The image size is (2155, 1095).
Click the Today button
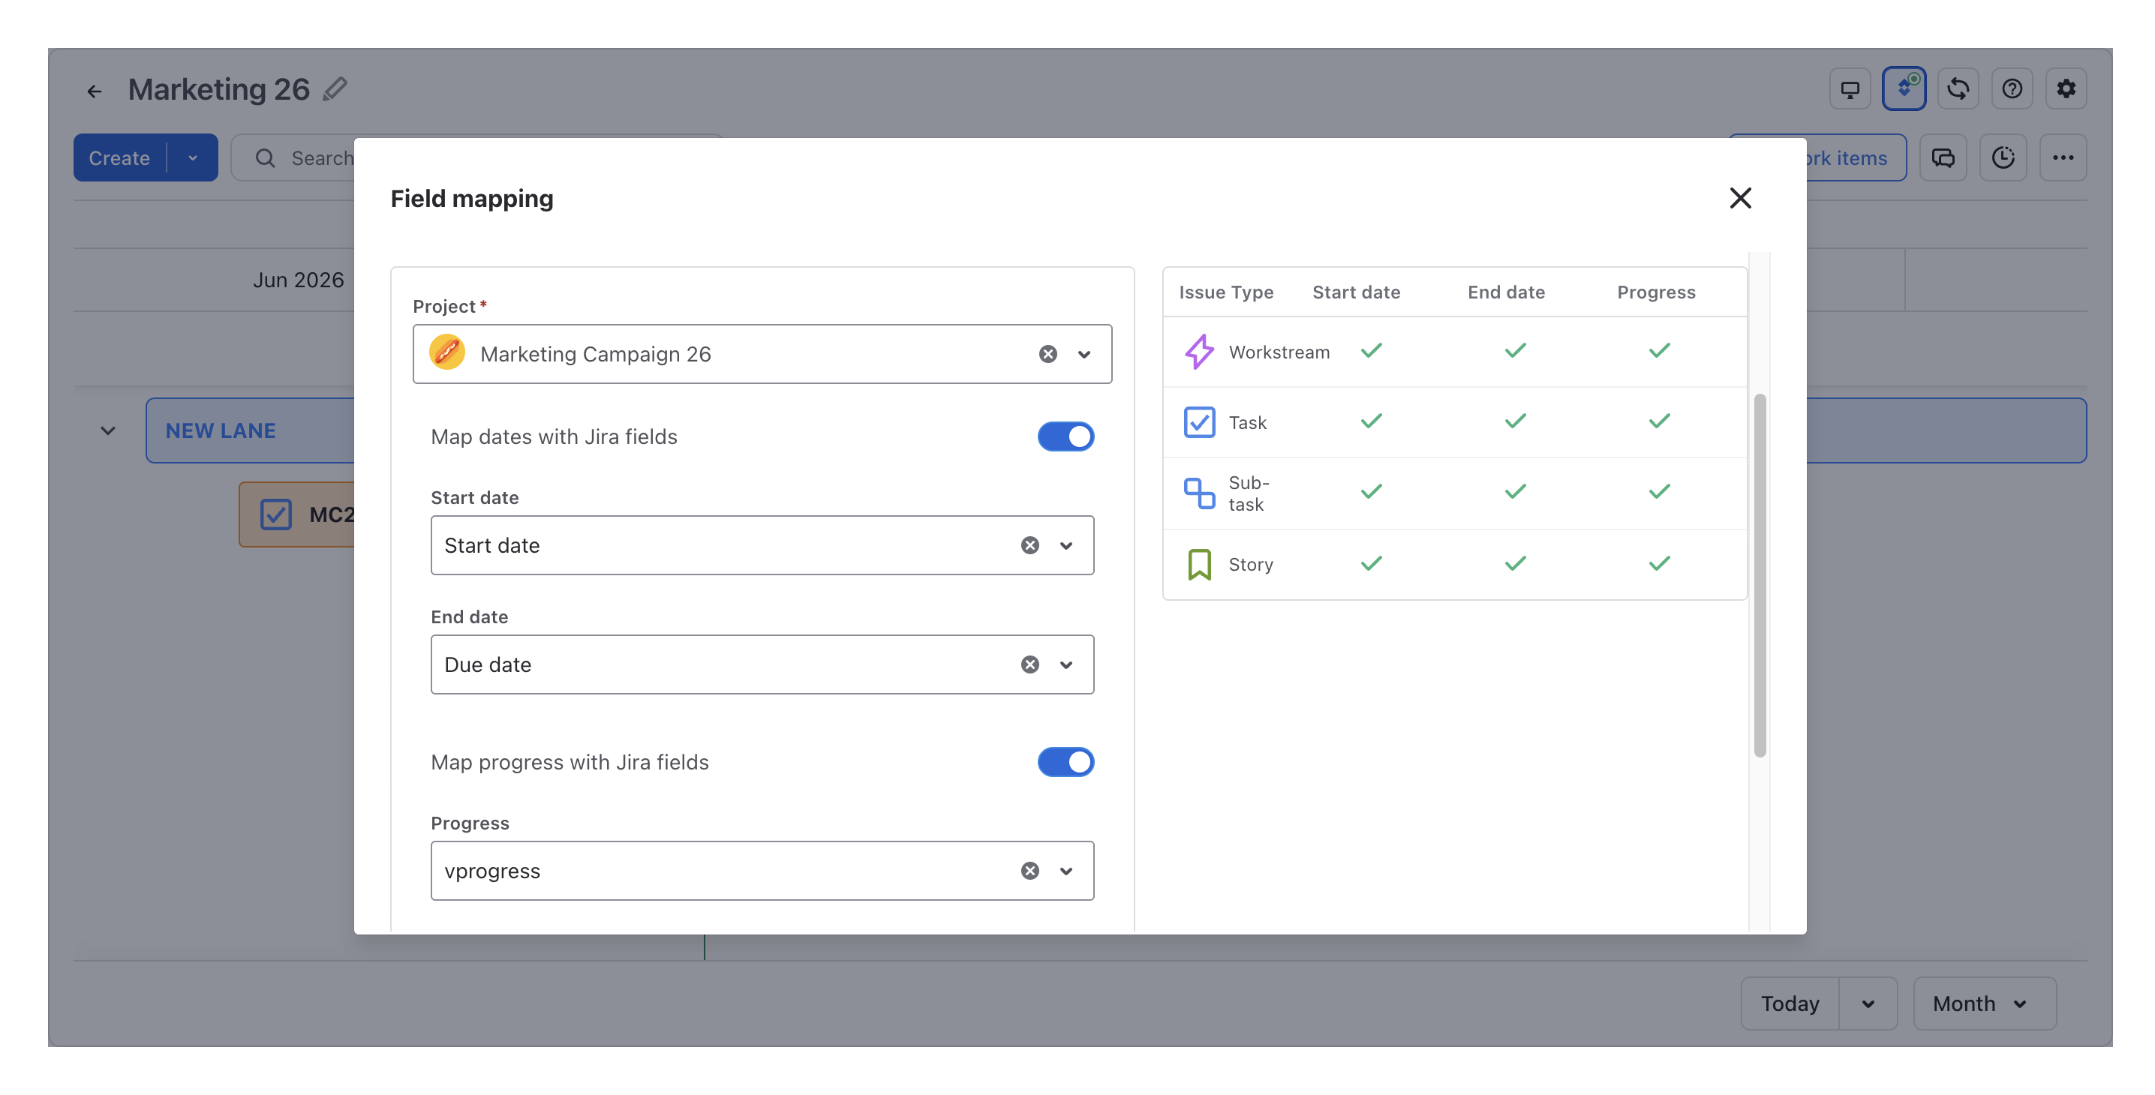click(1790, 1004)
